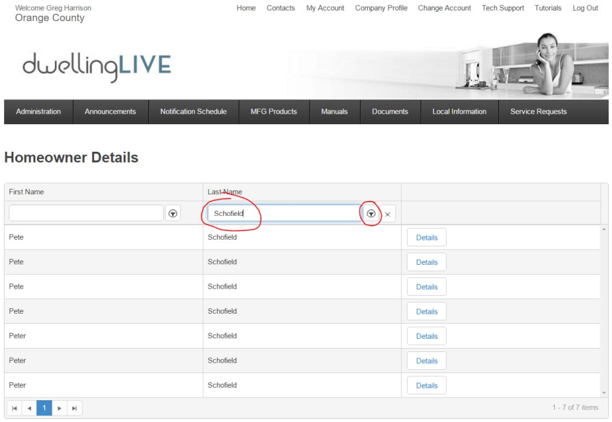Click the First Name filter funnel icon
The image size is (612, 422).
tap(173, 213)
